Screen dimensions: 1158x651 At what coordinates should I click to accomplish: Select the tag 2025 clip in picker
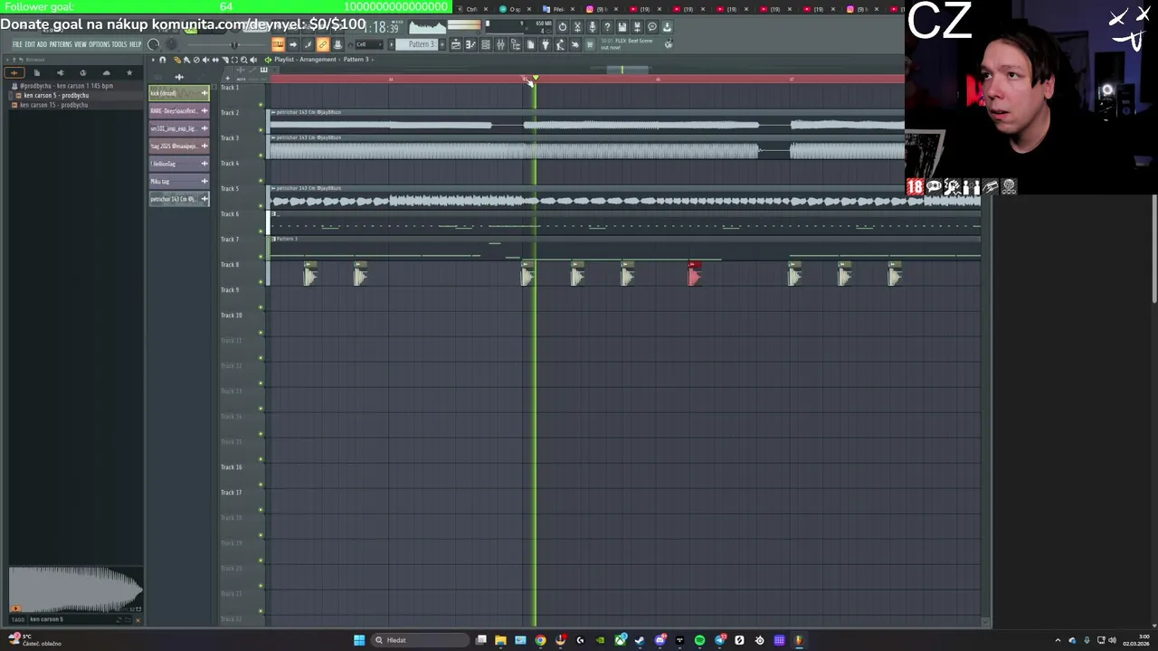pyautogui.click(x=179, y=146)
